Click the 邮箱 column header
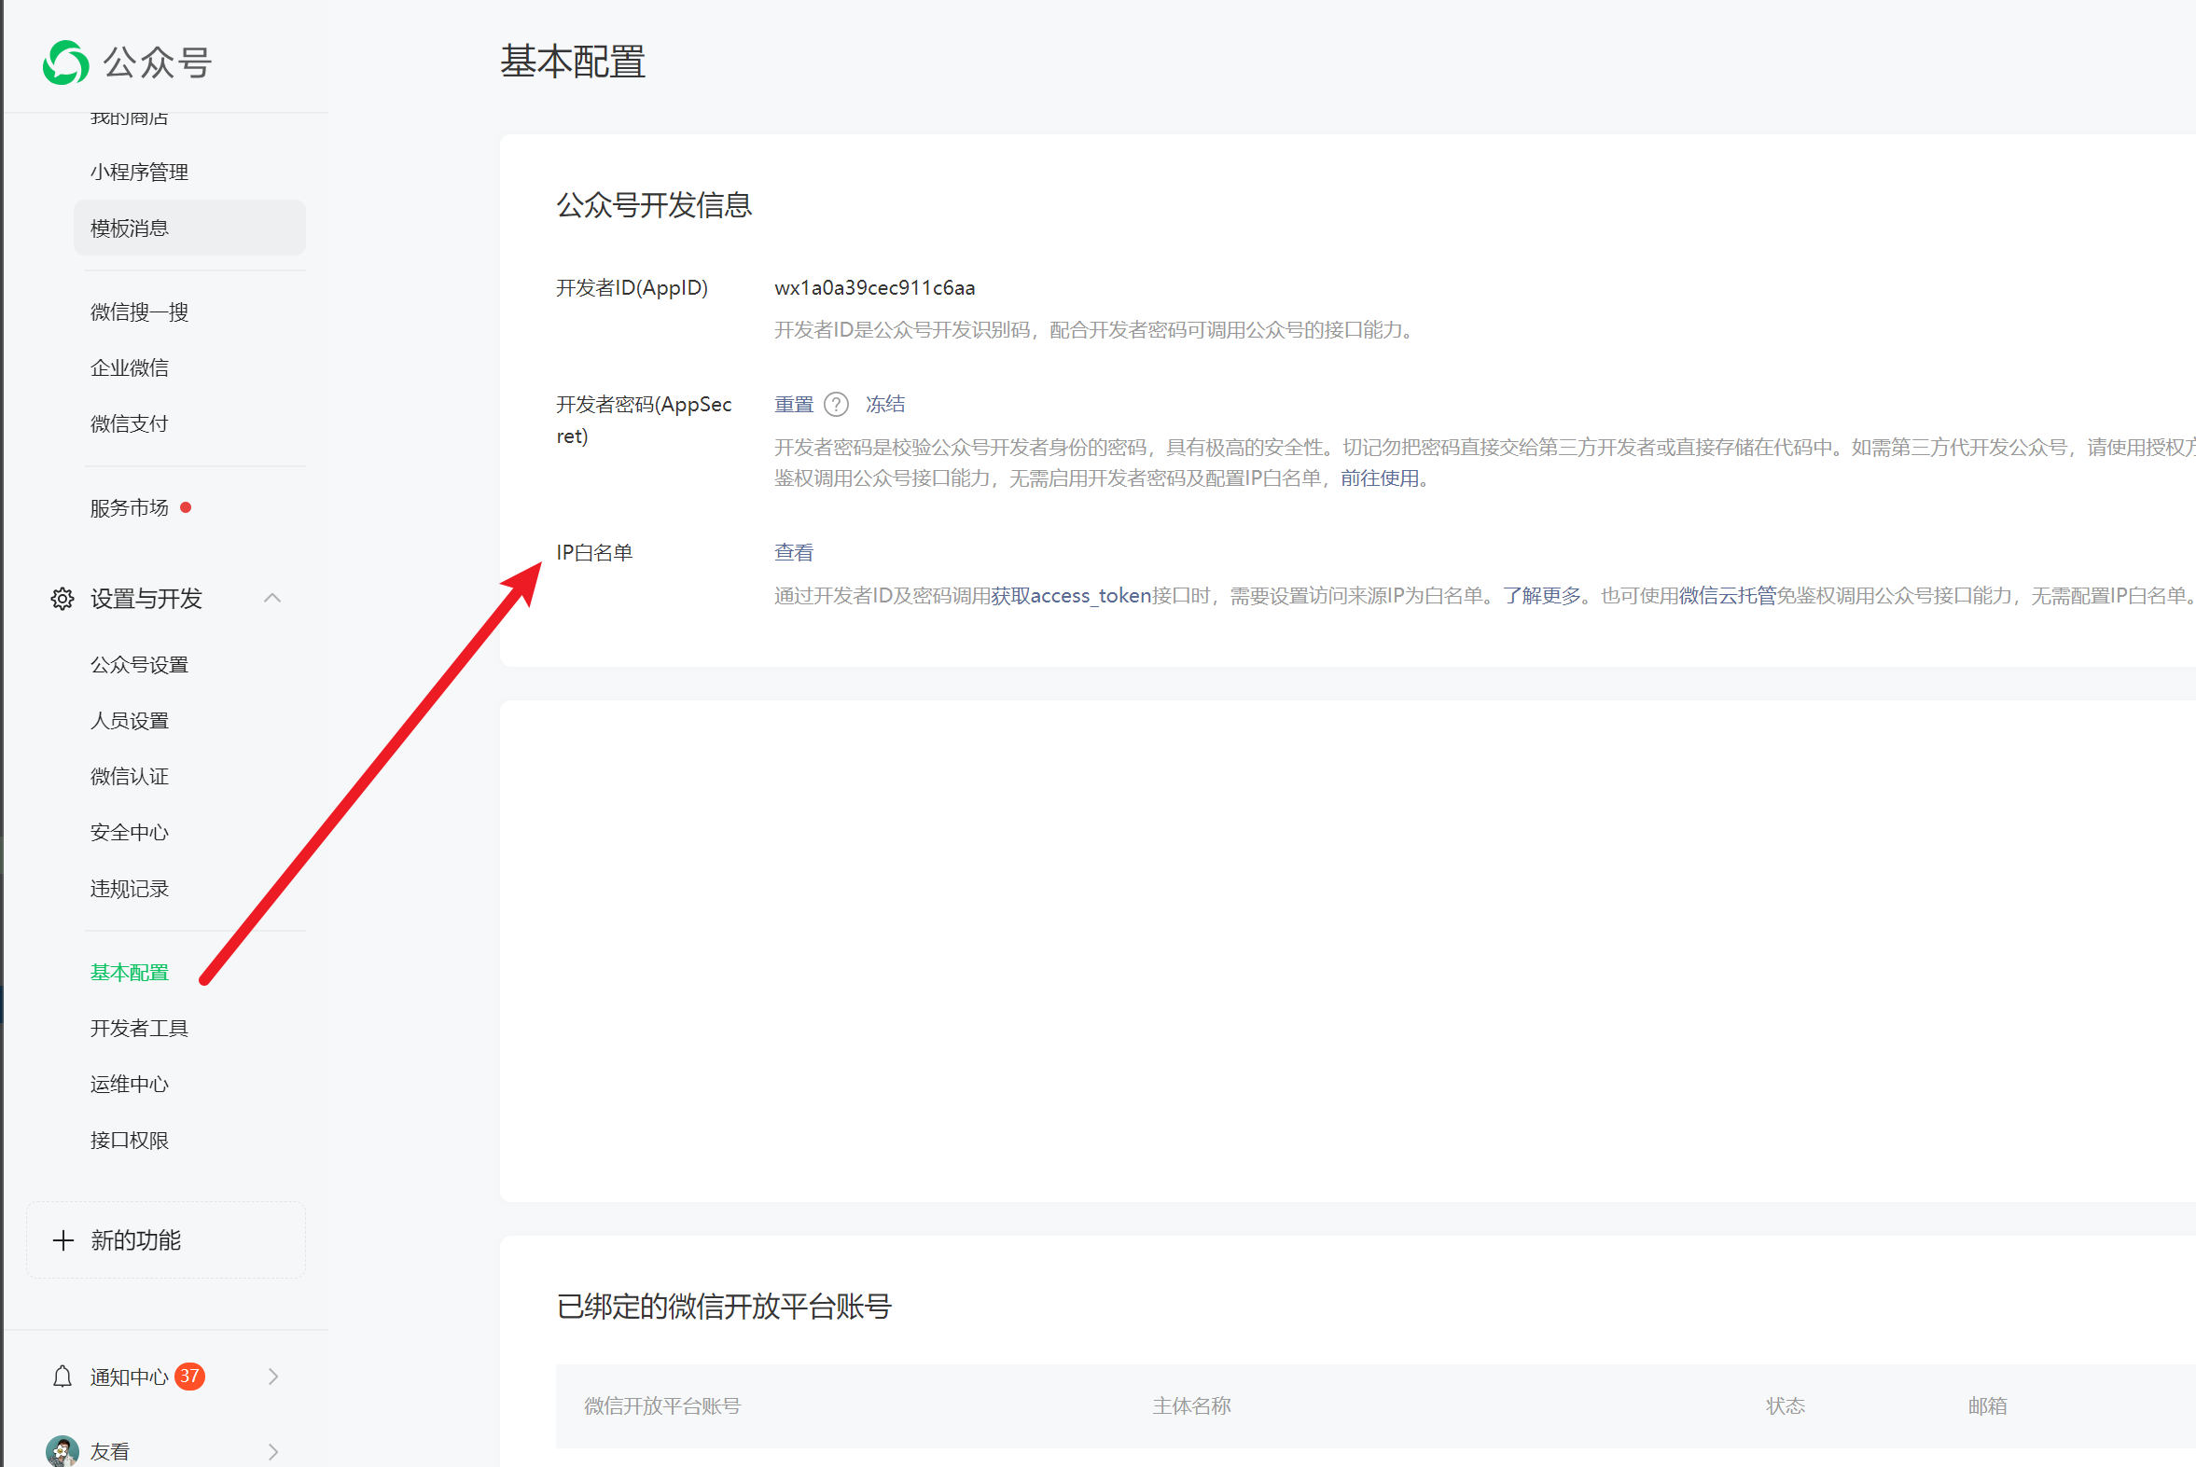The width and height of the screenshot is (2196, 1467). pos(1987,1406)
